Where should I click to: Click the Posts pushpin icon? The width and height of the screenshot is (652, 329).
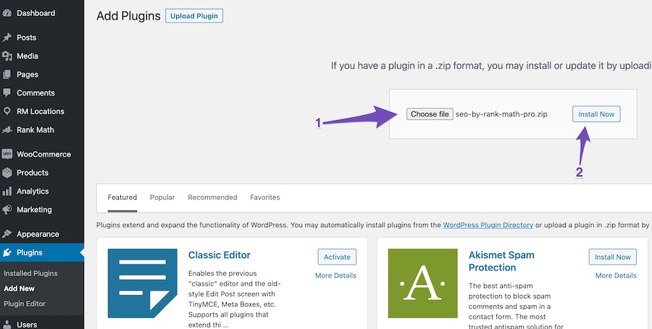[7, 38]
